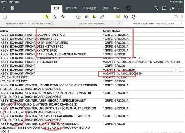Open the sticker stamp tool
185x133 pixels.
point(134,16)
